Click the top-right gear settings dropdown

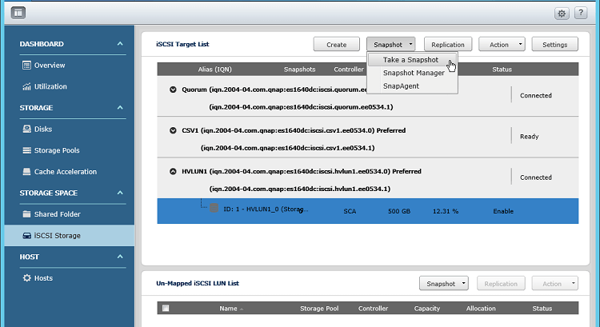click(x=561, y=14)
